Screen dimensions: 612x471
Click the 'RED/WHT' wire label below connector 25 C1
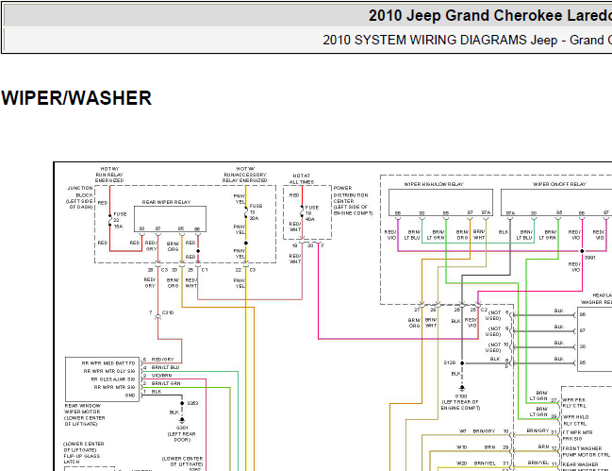190,283
